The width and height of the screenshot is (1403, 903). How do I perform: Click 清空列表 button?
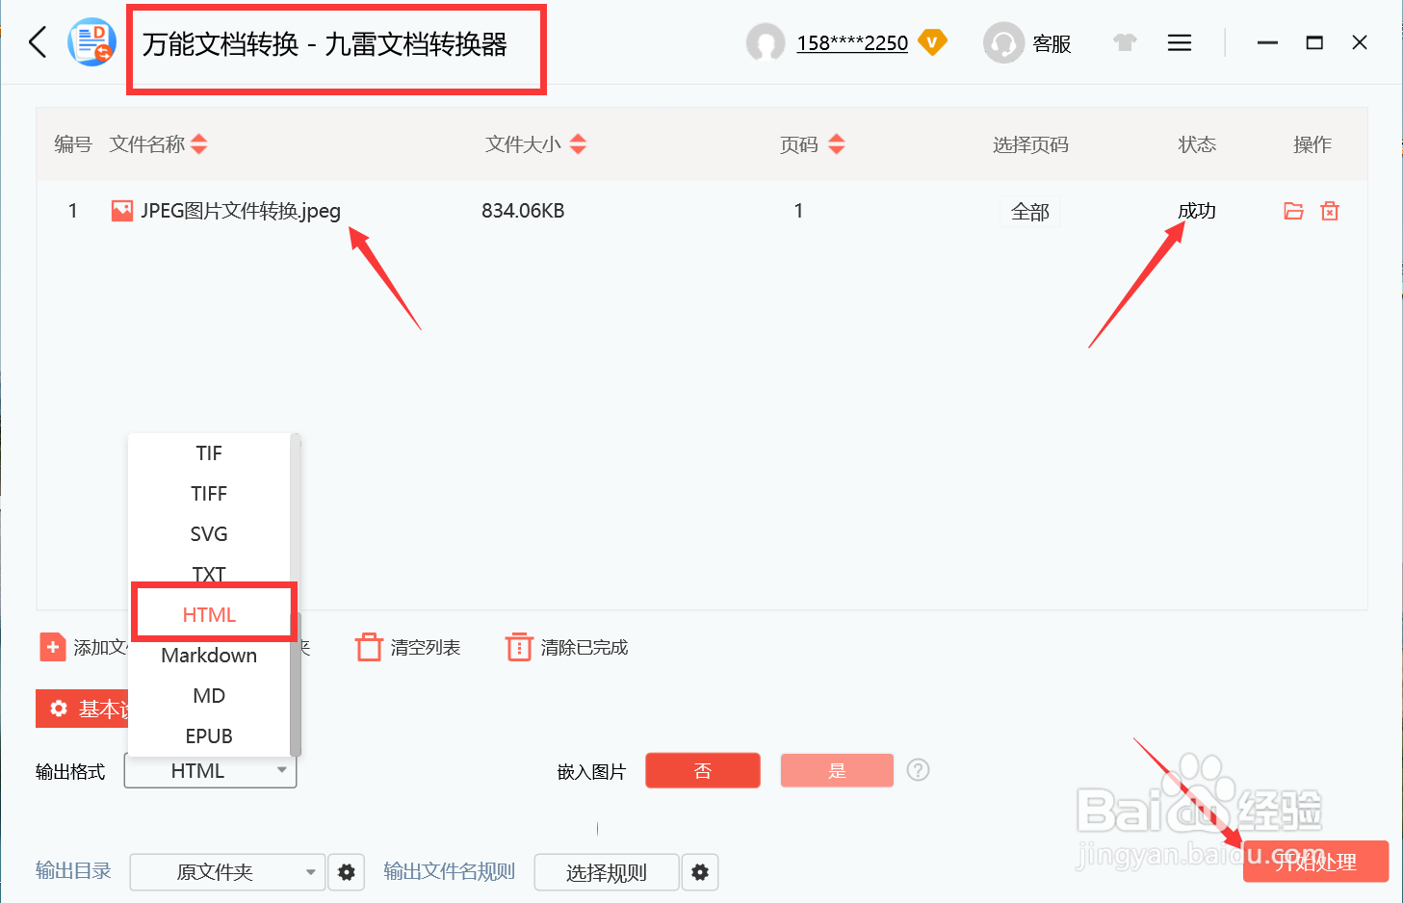pyautogui.click(x=408, y=647)
